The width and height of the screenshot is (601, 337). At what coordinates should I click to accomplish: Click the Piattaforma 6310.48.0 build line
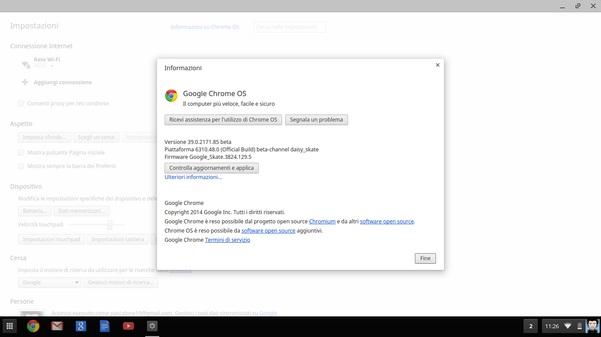[x=242, y=150]
